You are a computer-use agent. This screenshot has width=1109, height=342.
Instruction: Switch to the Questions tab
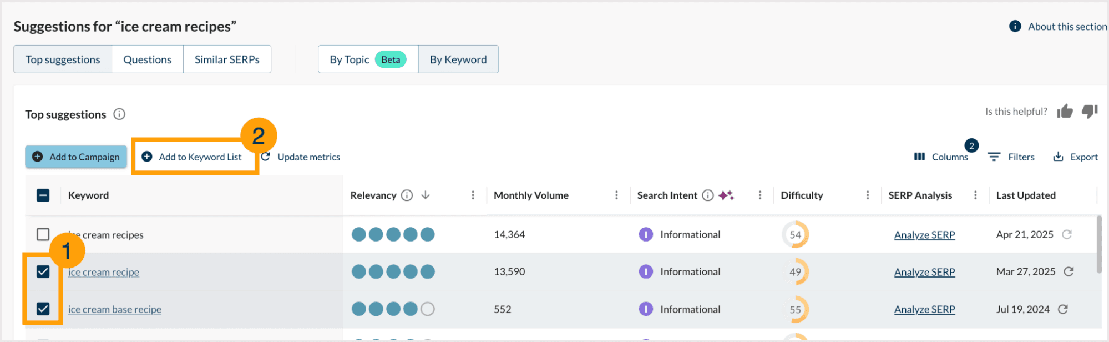(147, 59)
